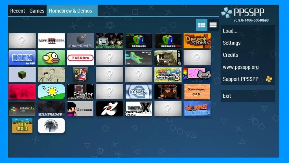Click the PPSSPP logo icon
Screen dimensions: 289x163
click(x=227, y=13)
